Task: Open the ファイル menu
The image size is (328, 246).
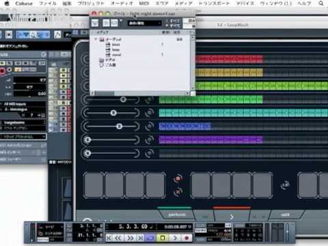Action: tap(48, 3)
